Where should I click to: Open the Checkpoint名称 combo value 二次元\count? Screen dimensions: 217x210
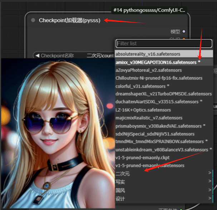[x=100, y=56]
